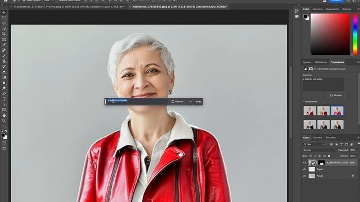
Task: Collapse the Variaciones section
Action: tap(304, 102)
